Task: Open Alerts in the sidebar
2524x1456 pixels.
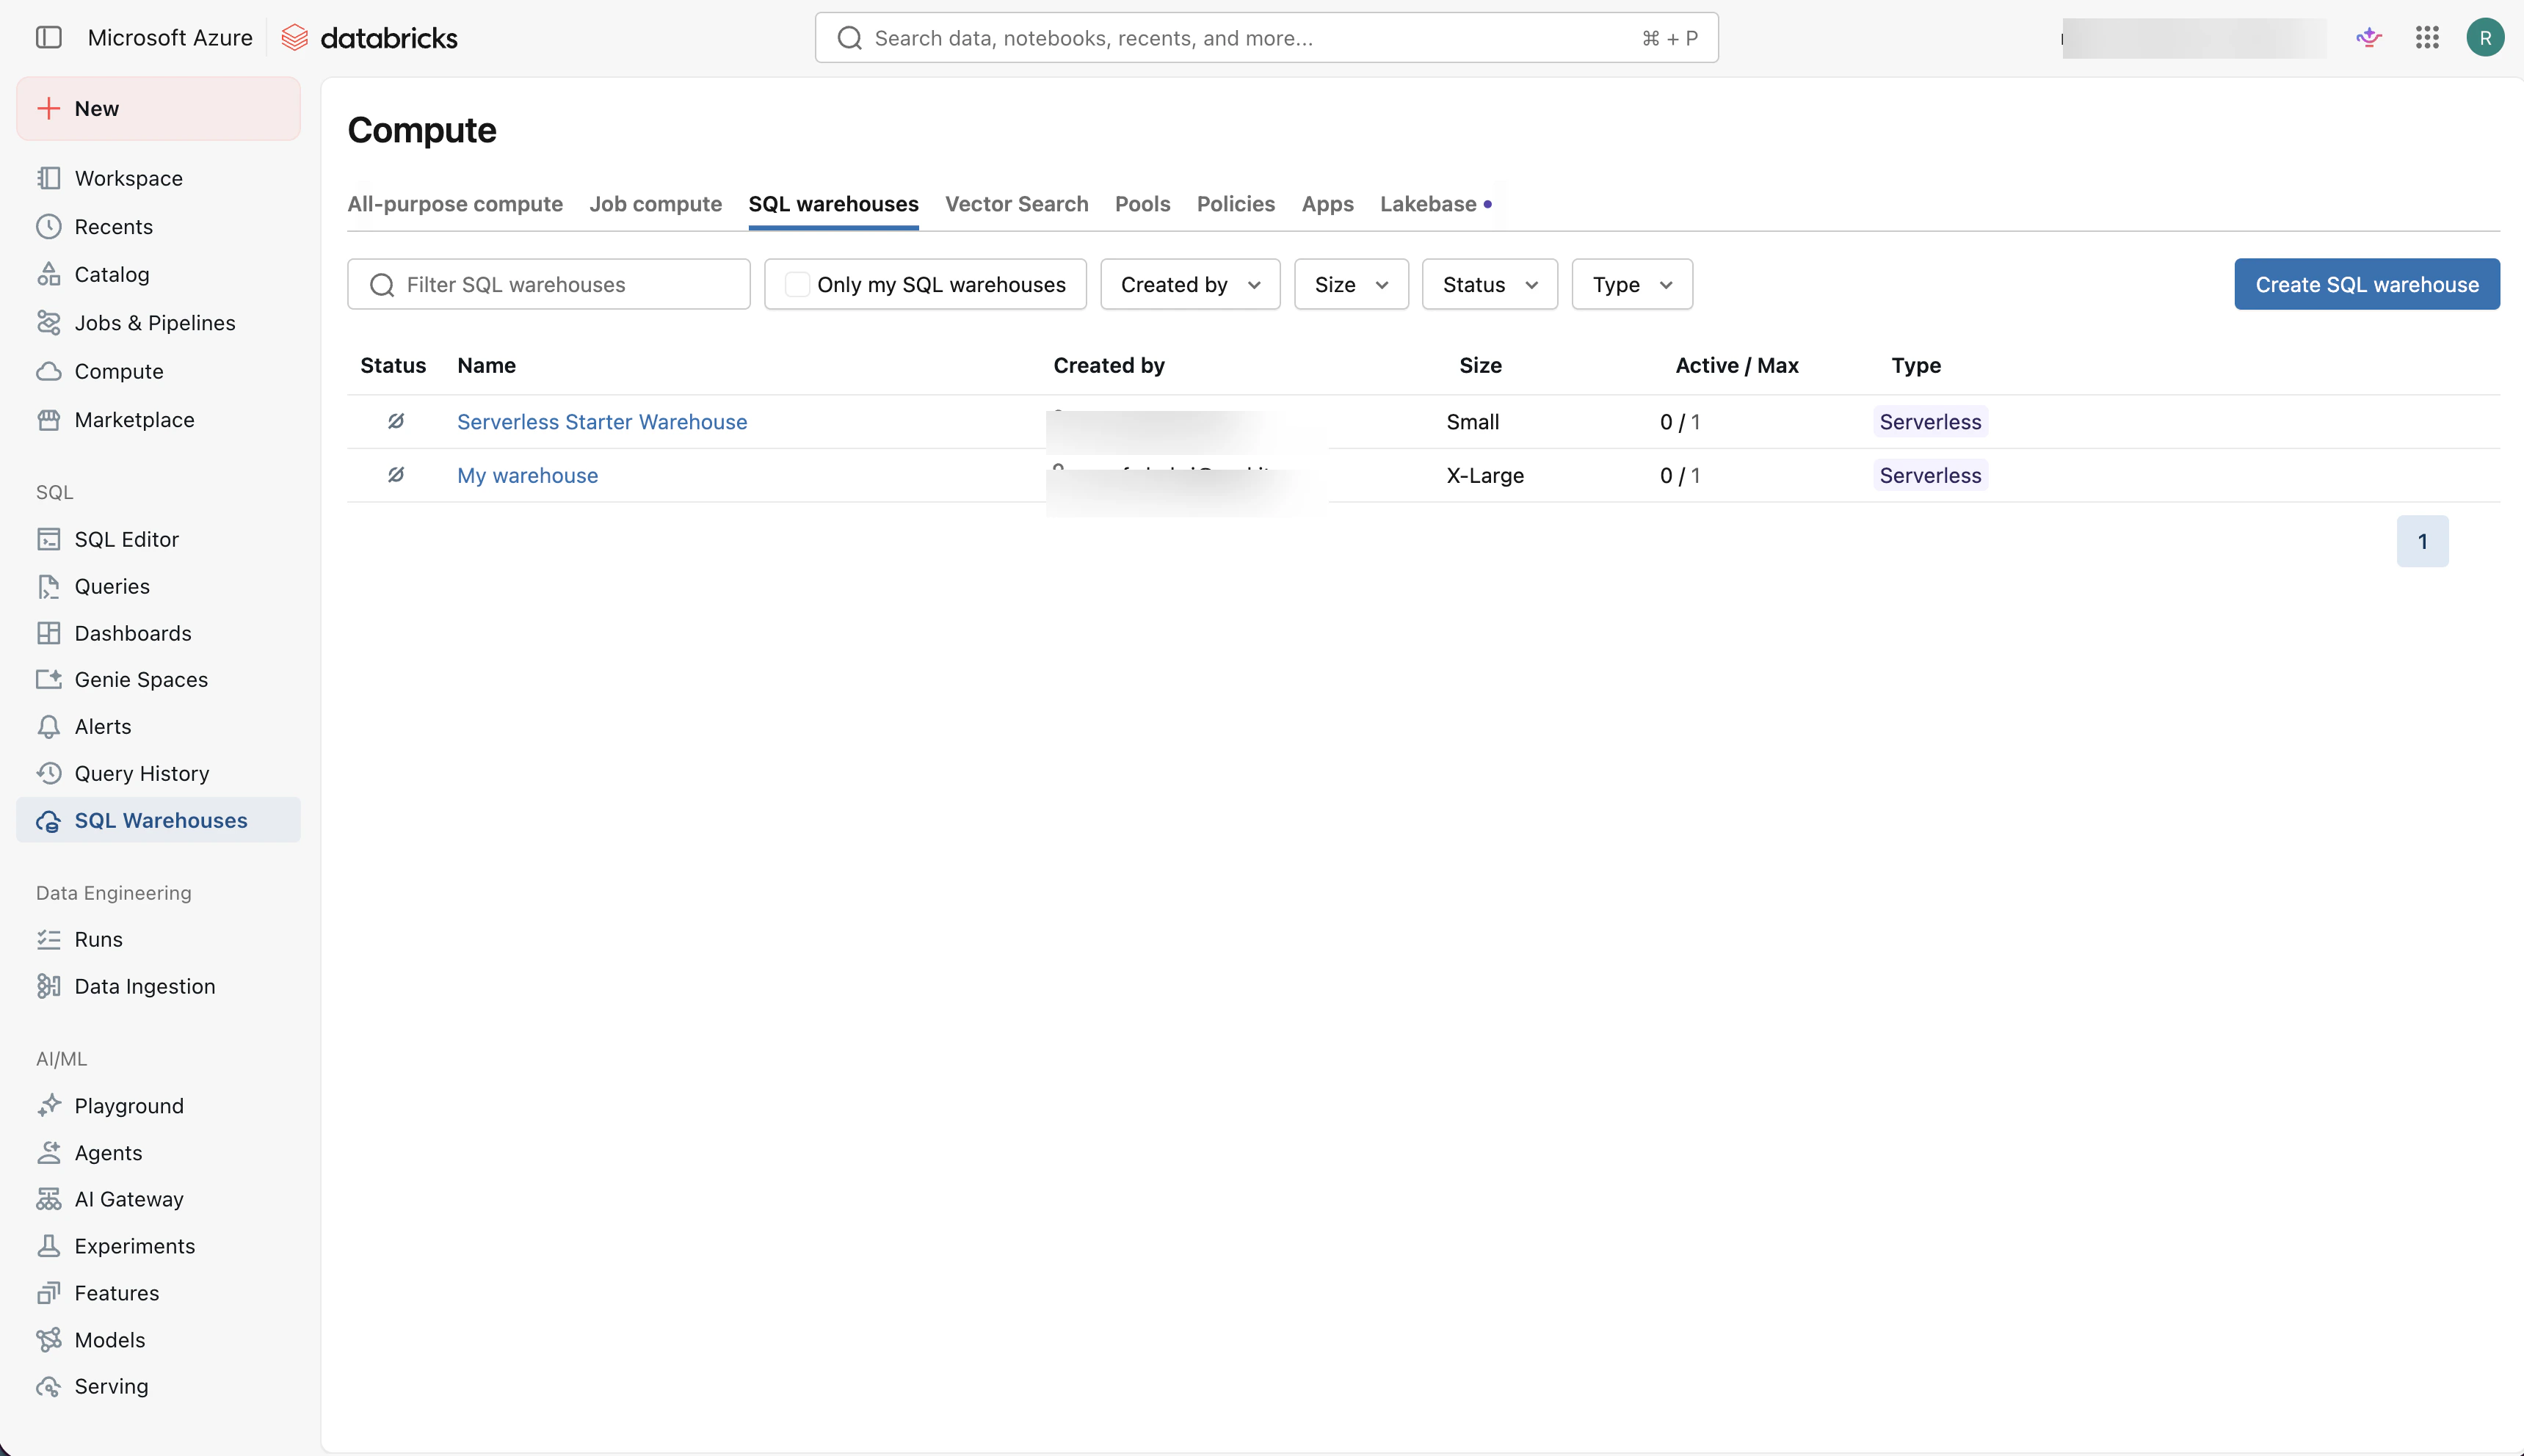Action: coord(158,727)
